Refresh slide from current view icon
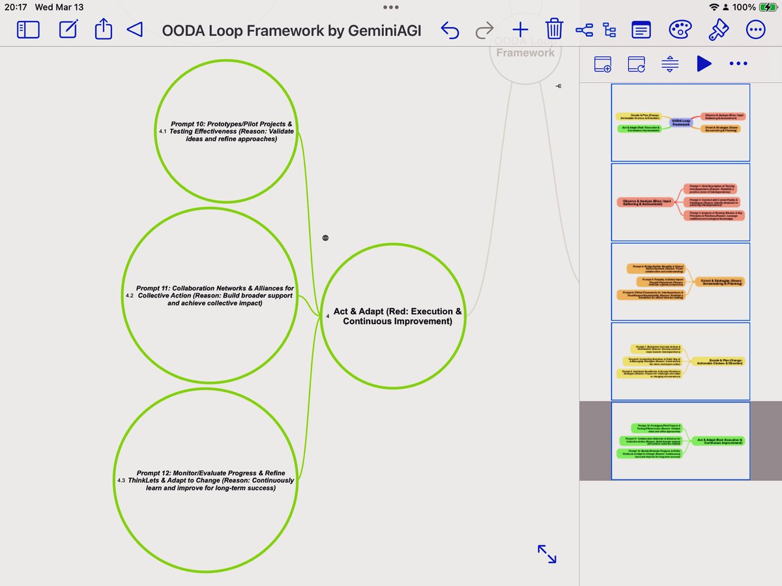This screenshot has width=782, height=586. 636,64
